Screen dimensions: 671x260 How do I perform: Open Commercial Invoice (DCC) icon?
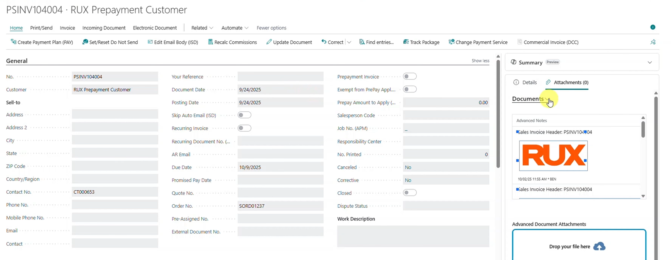tap(520, 42)
